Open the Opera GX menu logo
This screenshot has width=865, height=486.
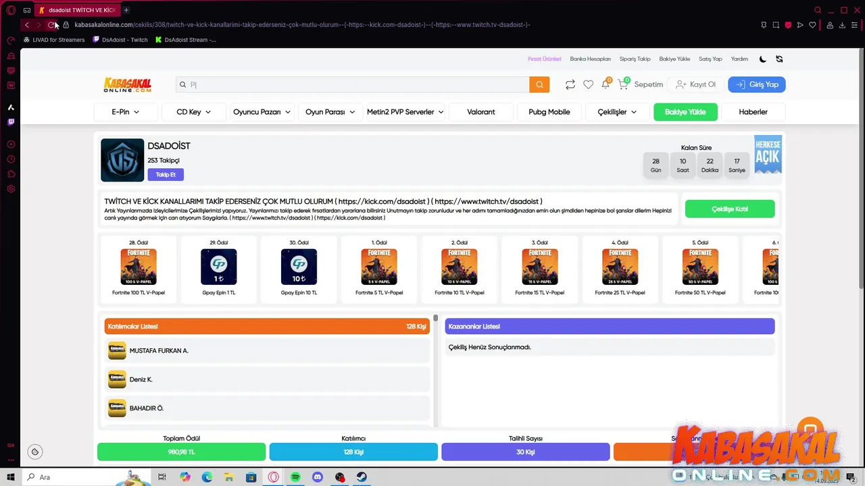(11, 10)
